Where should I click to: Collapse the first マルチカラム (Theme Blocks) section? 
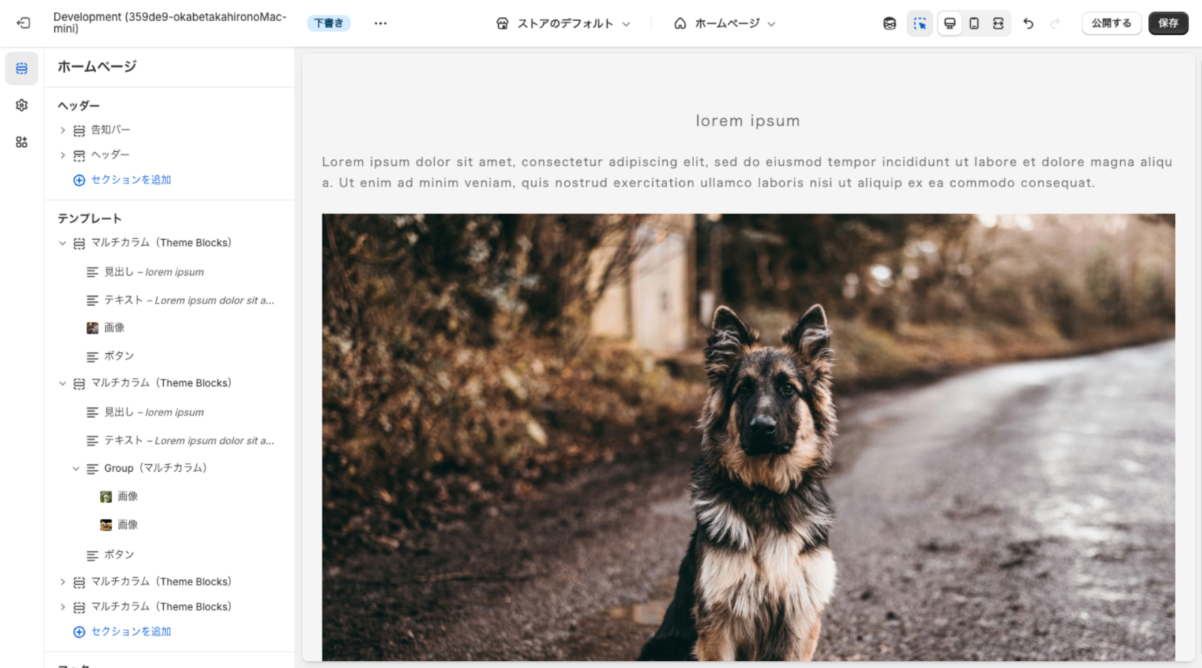62,243
